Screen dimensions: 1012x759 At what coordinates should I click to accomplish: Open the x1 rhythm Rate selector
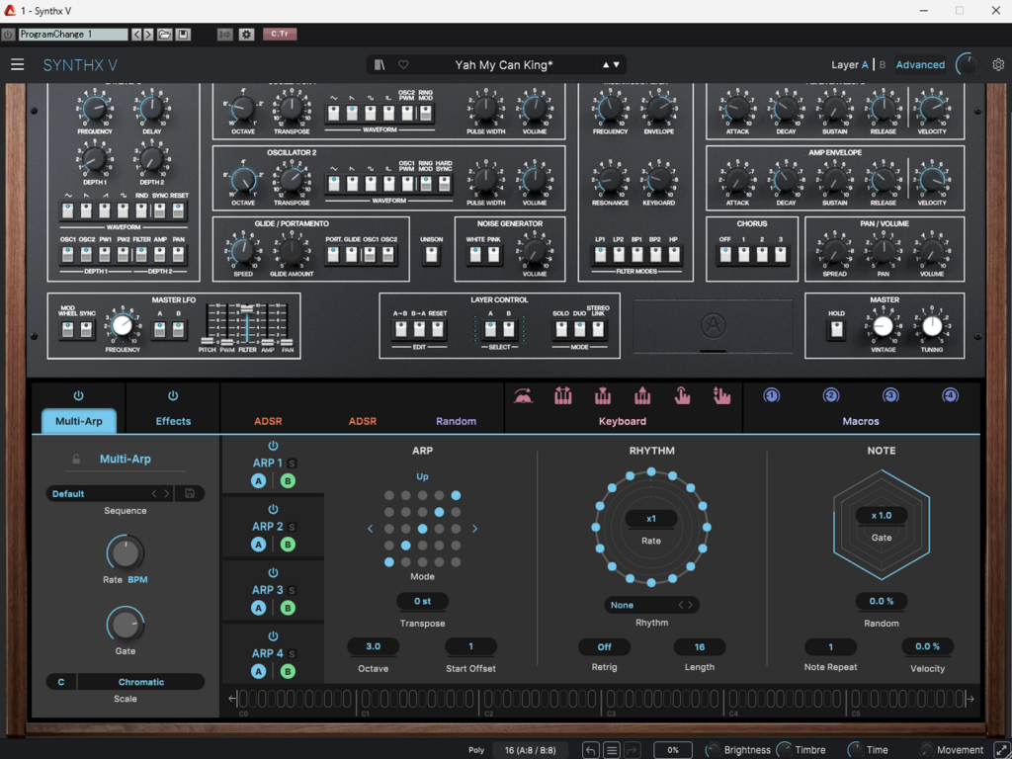651,518
